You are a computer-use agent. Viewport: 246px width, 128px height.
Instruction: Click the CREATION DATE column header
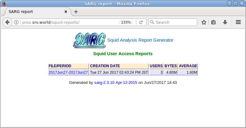pos(119,66)
